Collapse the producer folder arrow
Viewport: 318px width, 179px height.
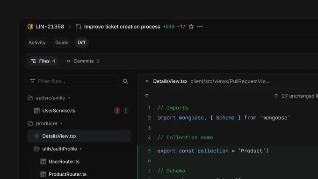(x=61, y=123)
